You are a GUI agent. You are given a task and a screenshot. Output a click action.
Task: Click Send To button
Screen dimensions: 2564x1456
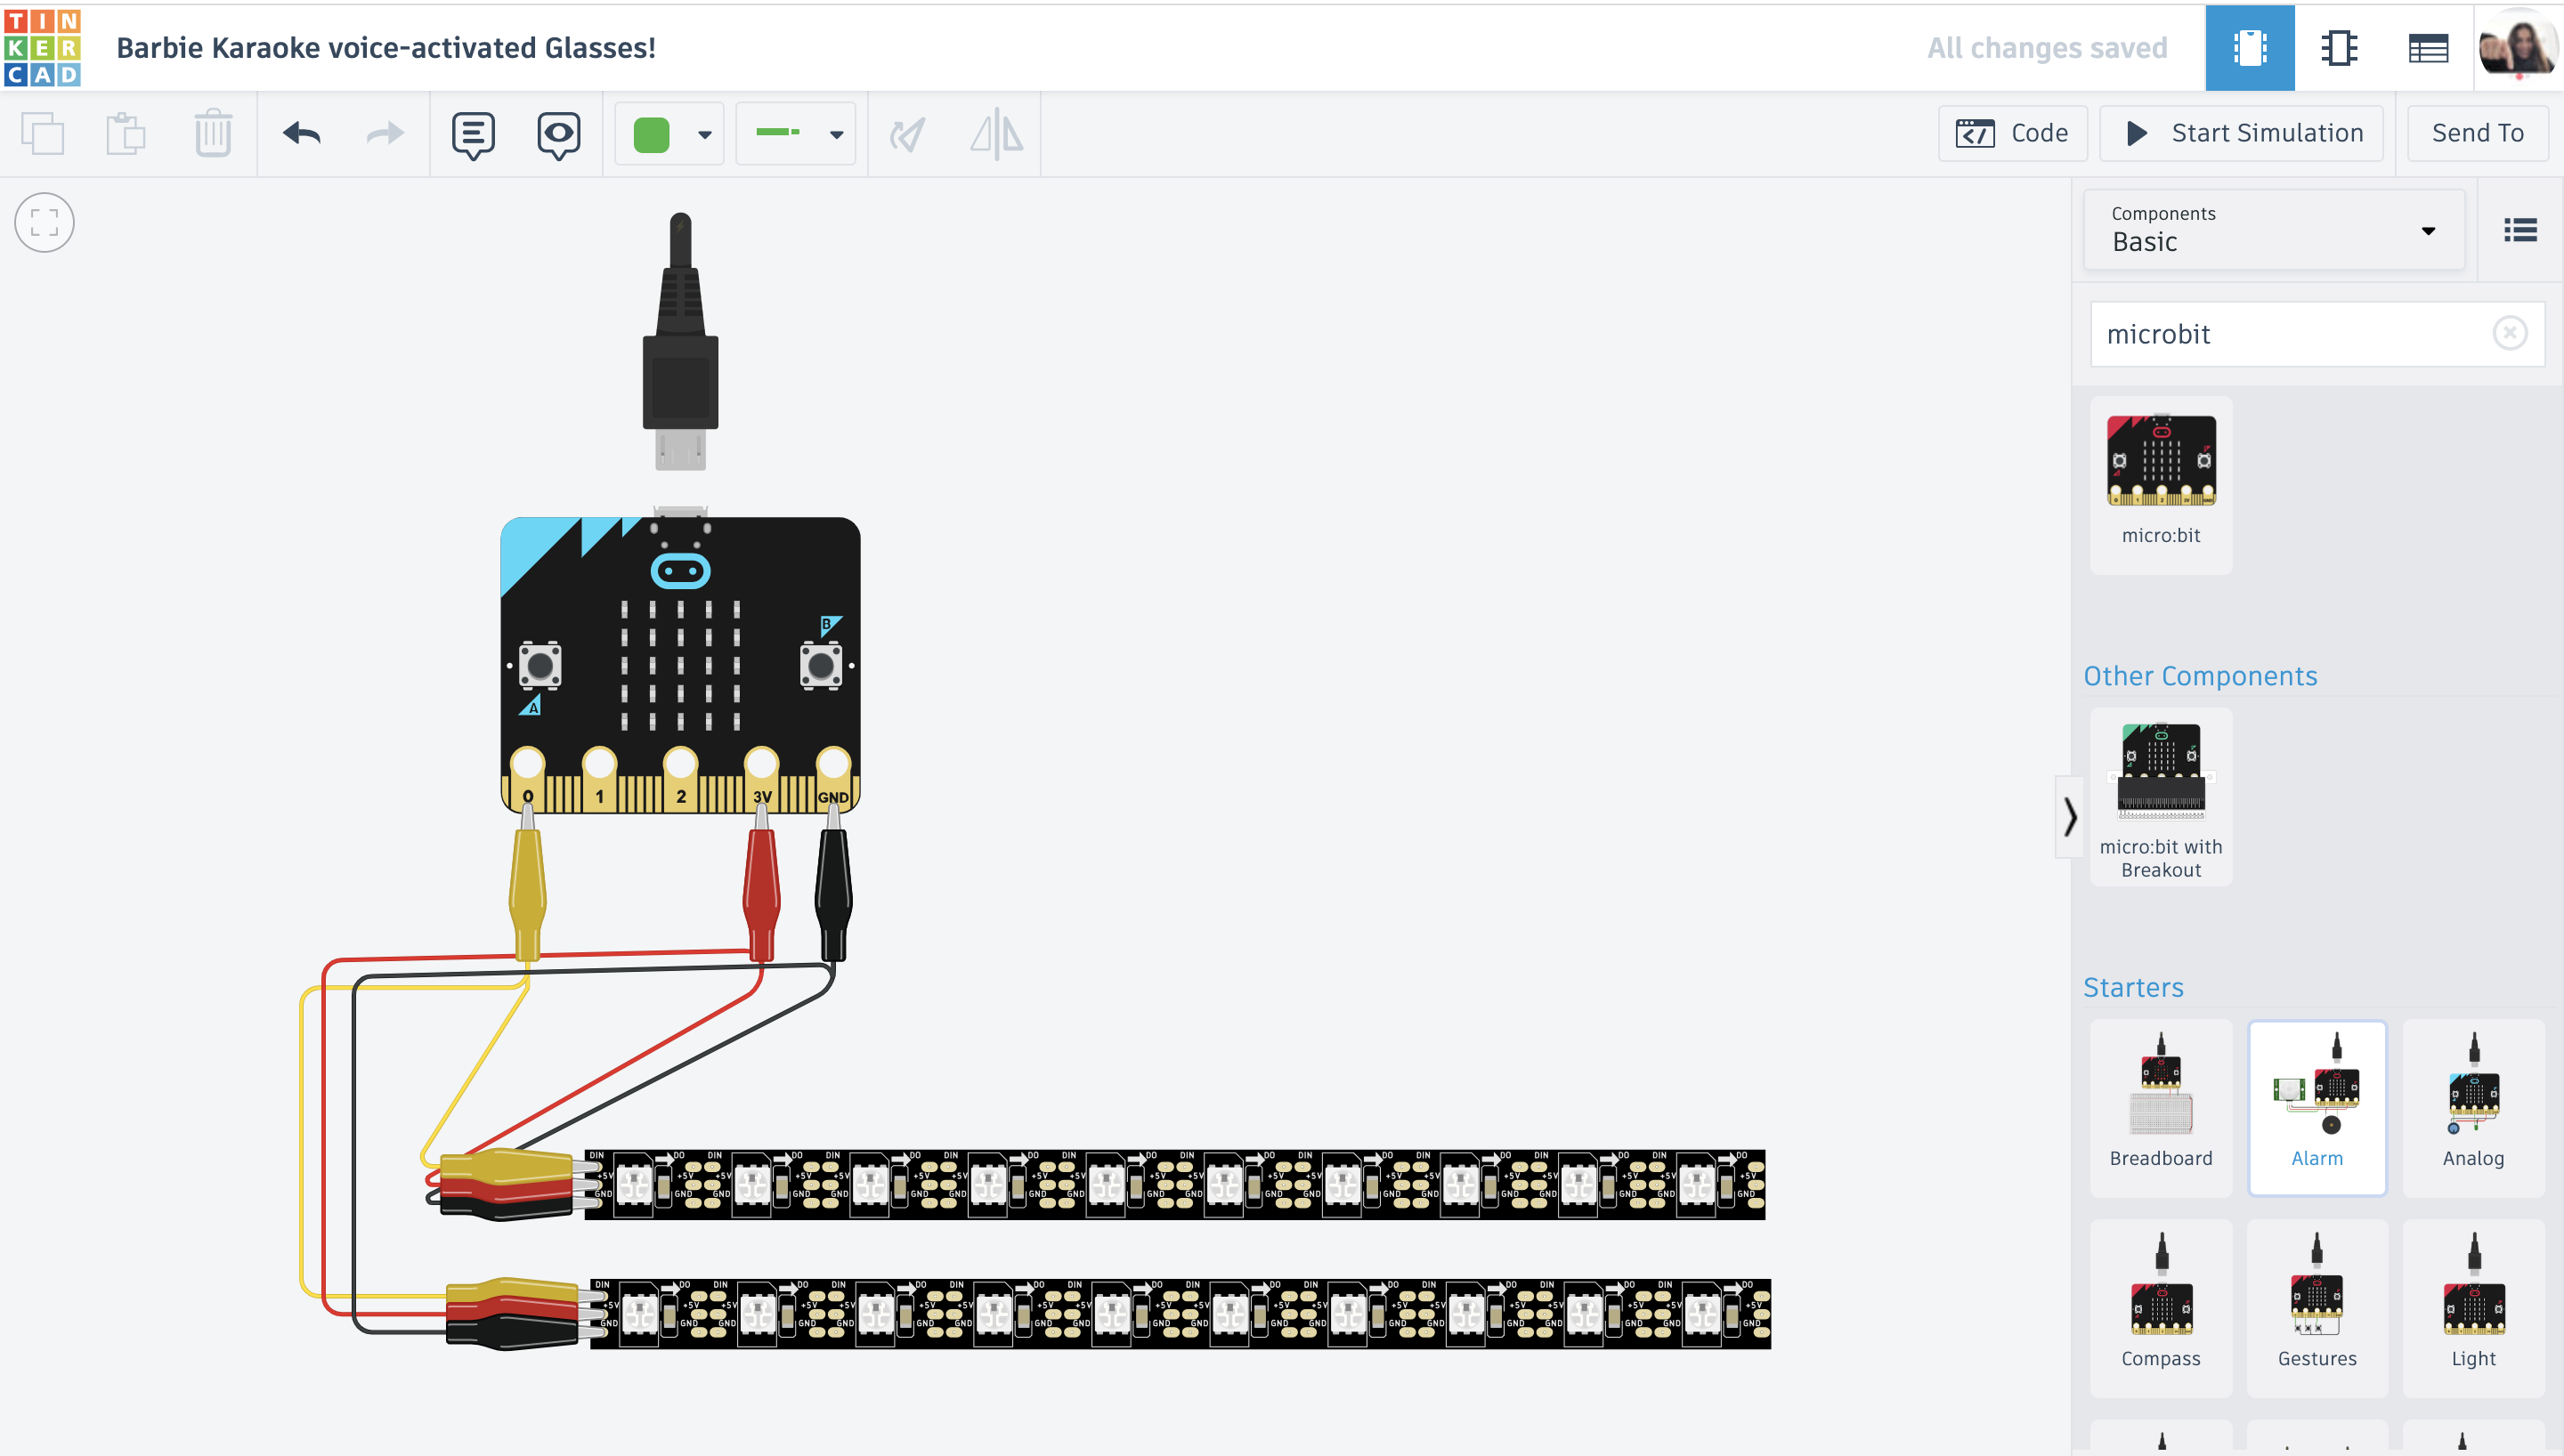tap(2478, 133)
